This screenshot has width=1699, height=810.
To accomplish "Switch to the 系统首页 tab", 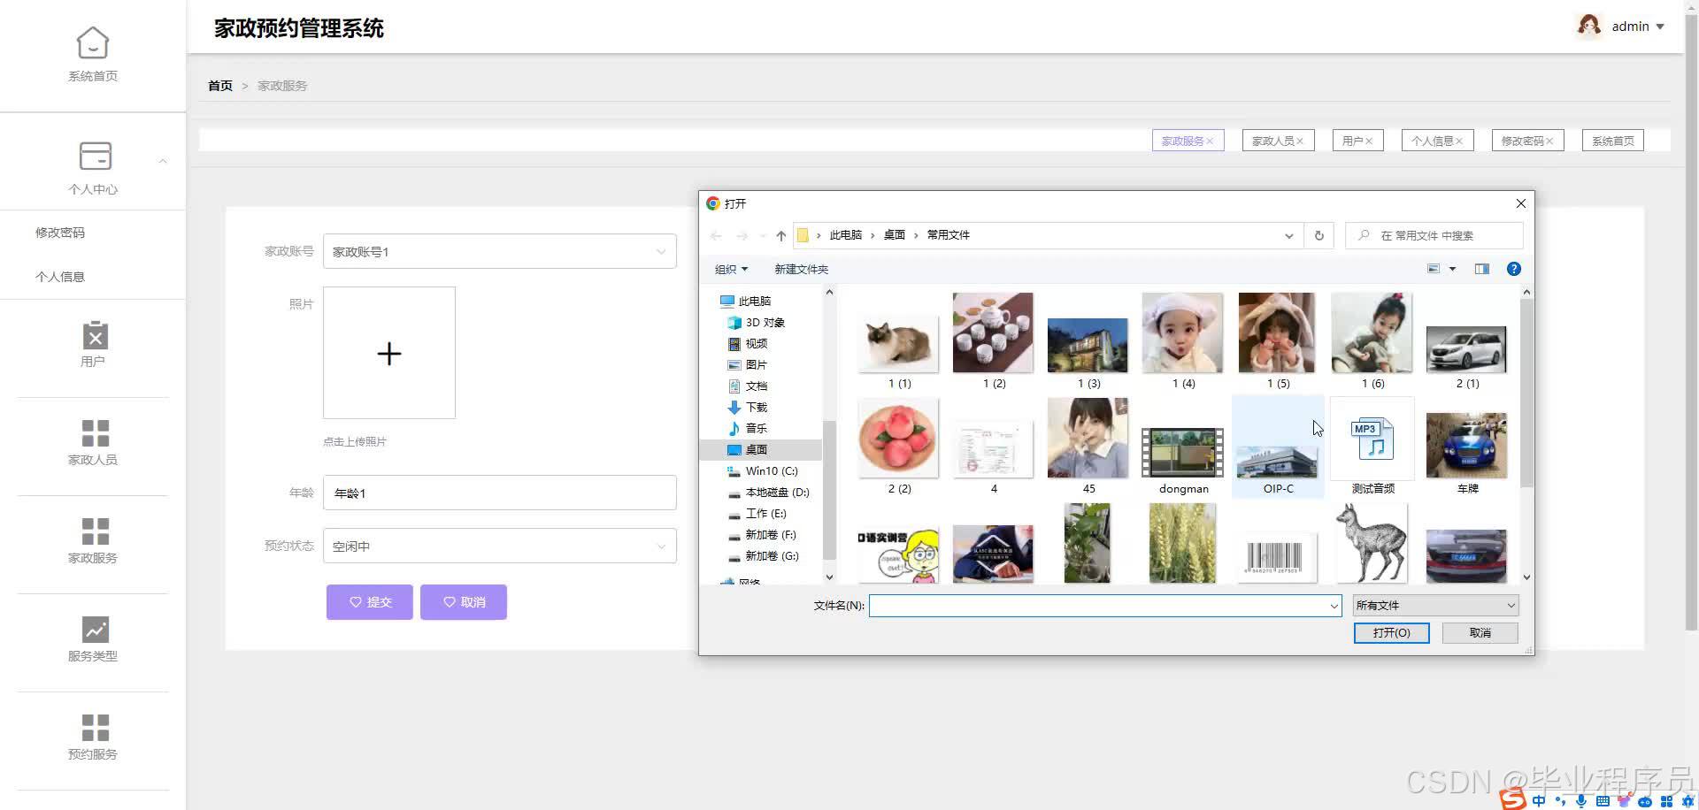I will click(1612, 141).
